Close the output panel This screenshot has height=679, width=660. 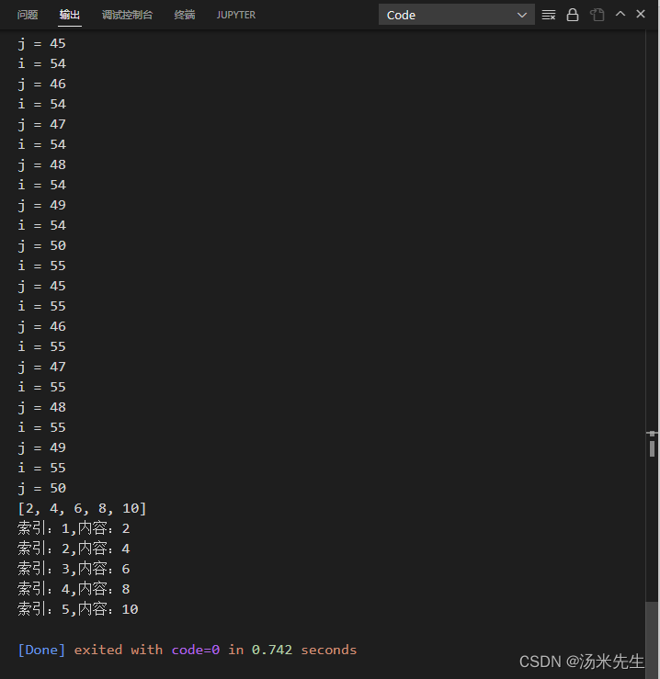coord(641,14)
